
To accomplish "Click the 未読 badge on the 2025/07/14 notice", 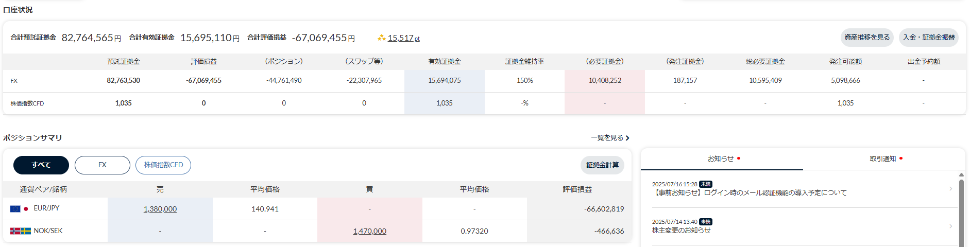I will 706,222.
